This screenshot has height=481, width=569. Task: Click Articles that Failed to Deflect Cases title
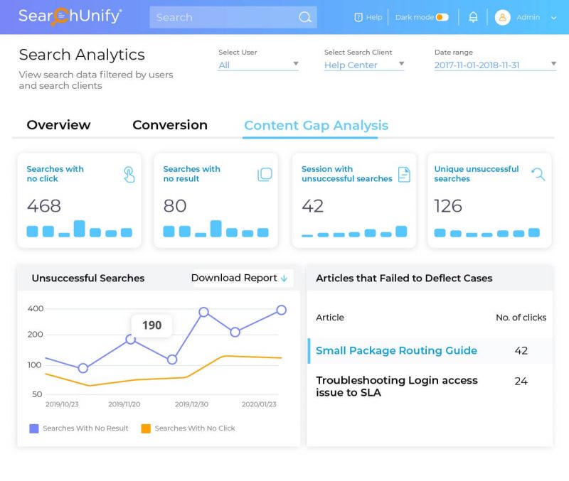click(x=404, y=278)
